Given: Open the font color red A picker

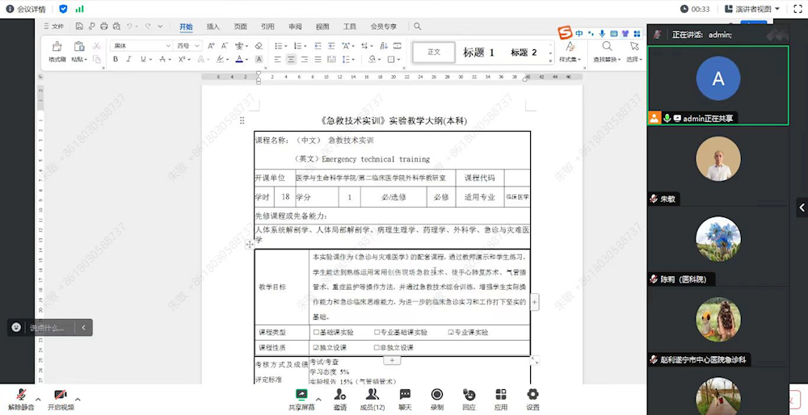Looking at the screenshot, I should pos(239,59).
